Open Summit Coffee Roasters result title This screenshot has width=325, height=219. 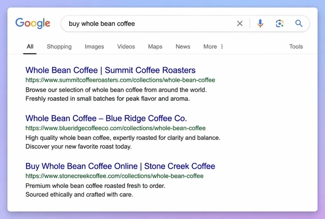click(x=110, y=70)
